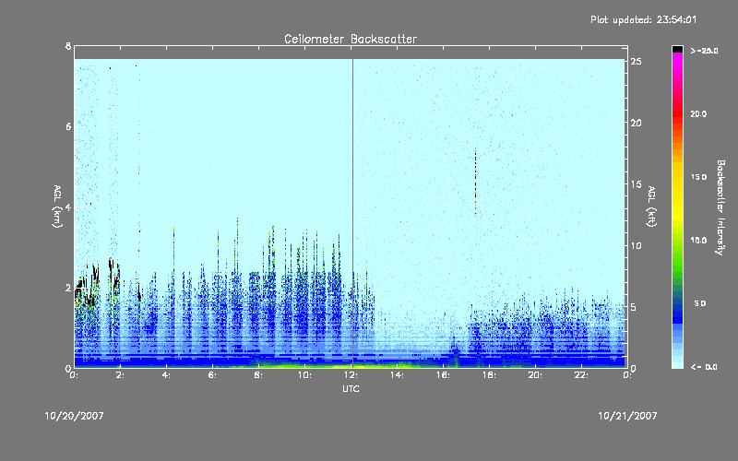Click the '15' kft tick on right axis

tap(637, 184)
